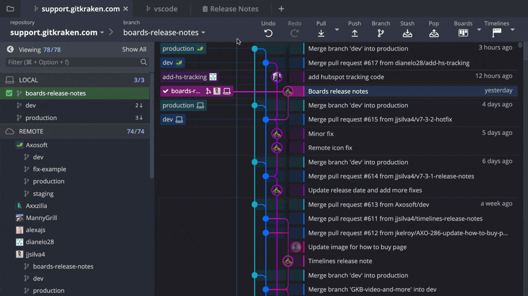Open the Timelines dropdown arrow
The width and height of the screenshot is (528, 296).
point(512,30)
